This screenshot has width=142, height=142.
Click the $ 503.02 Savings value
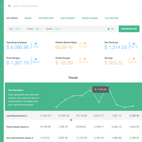(114, 63)
